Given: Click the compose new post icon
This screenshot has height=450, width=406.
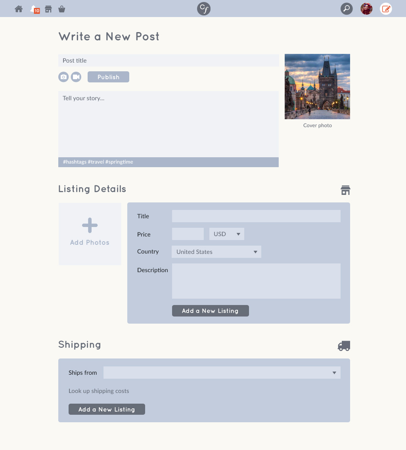Looking at the screenshot, I should coord(386,9).
